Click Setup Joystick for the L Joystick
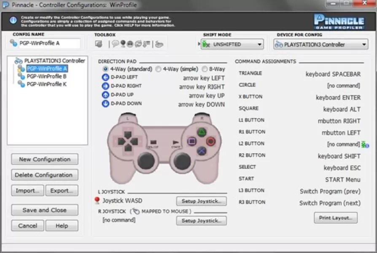 coord(202,201)
